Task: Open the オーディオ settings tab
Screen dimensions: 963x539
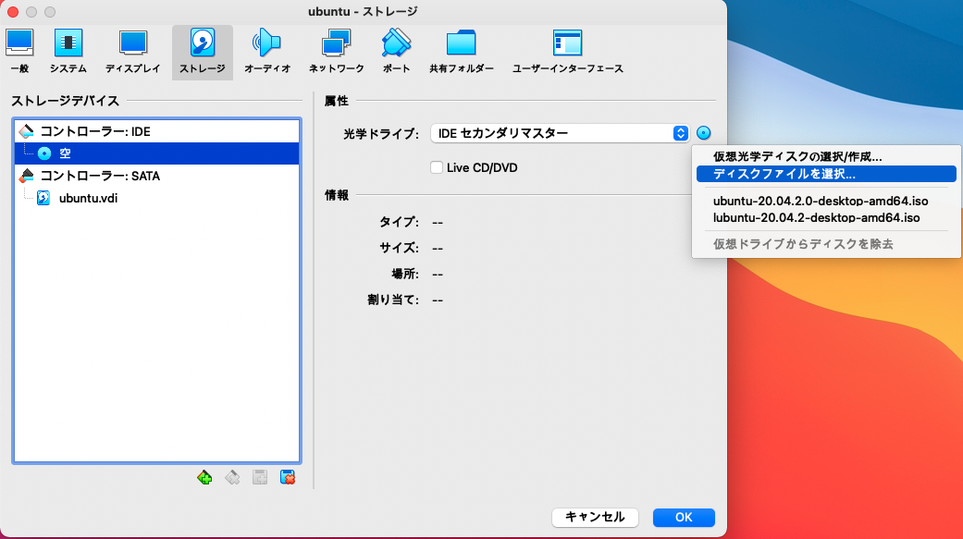Action: (267, 52)
